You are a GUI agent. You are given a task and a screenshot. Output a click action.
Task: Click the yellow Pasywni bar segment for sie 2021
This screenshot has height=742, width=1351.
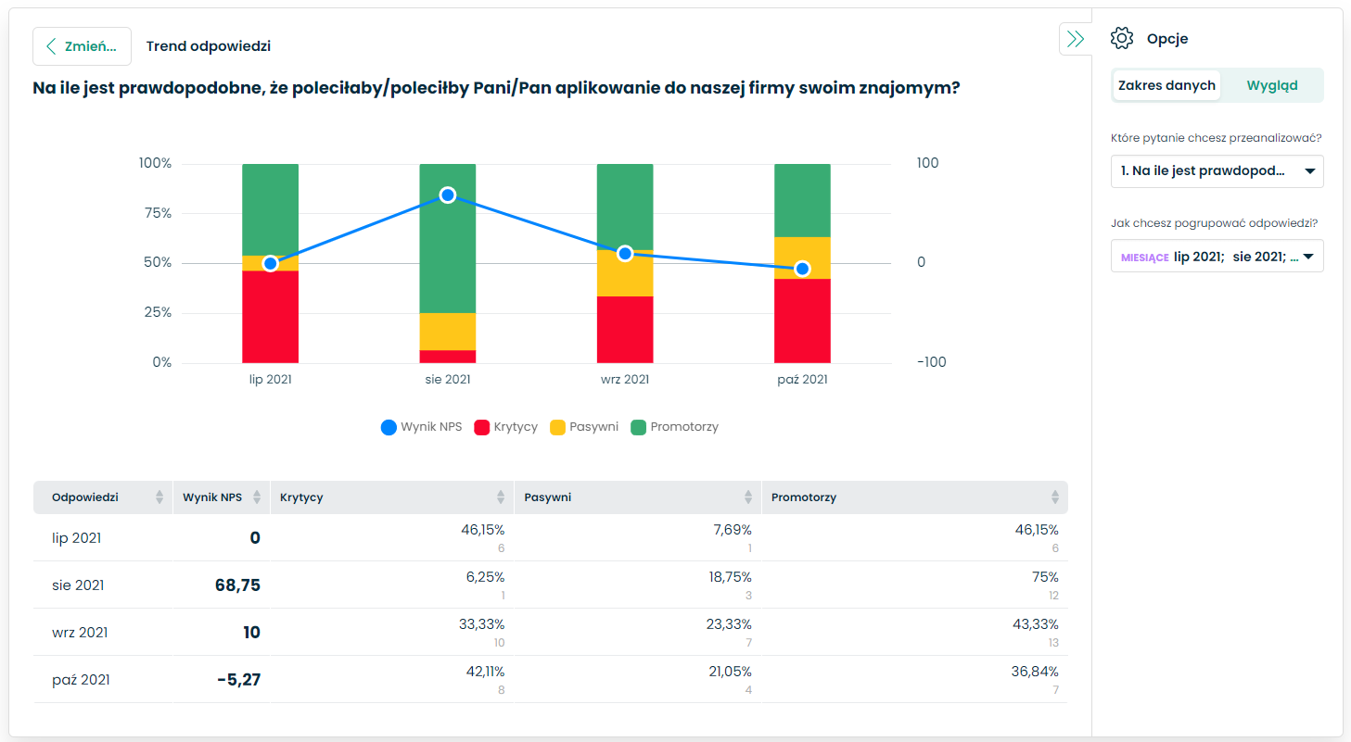coord(448,332)
